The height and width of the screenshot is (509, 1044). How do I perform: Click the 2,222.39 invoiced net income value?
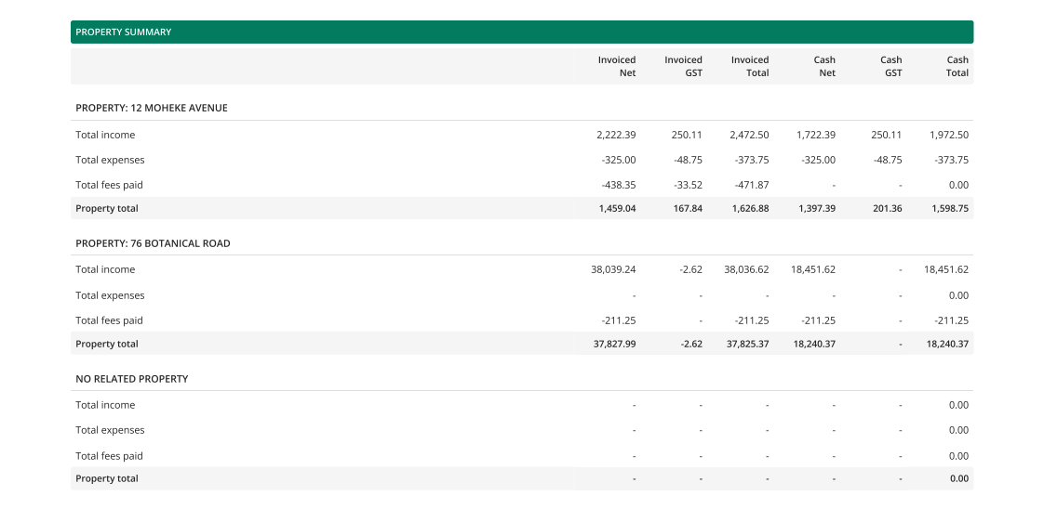(616, 135)
